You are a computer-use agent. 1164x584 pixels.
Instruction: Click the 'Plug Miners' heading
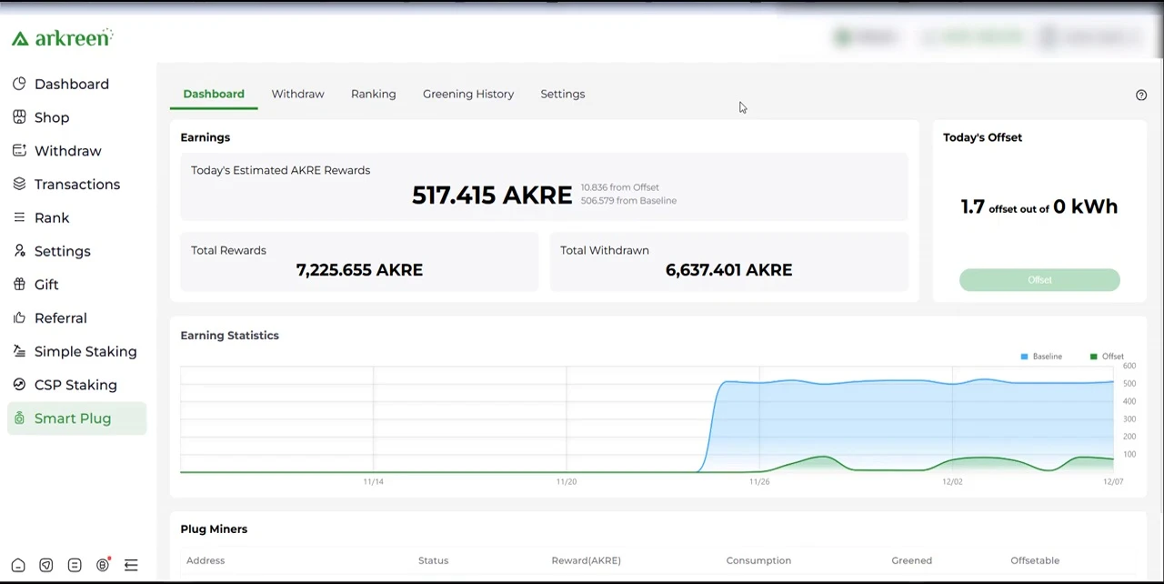[x=214, y=529]
